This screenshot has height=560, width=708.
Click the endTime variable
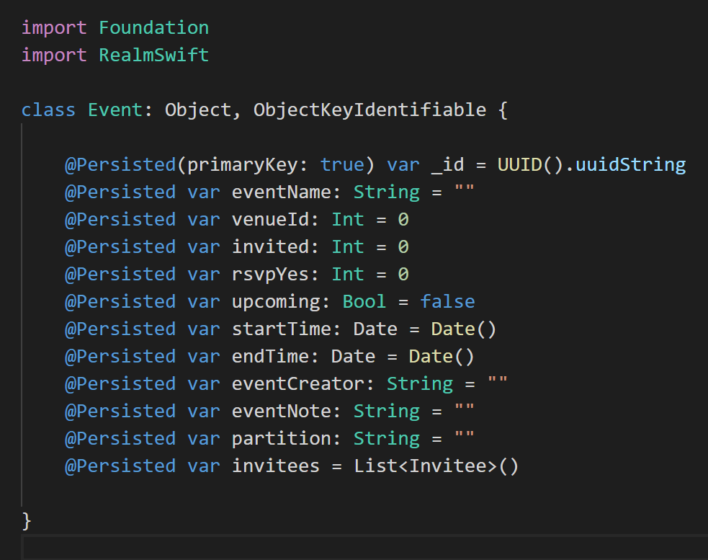(x=275, y=357)
